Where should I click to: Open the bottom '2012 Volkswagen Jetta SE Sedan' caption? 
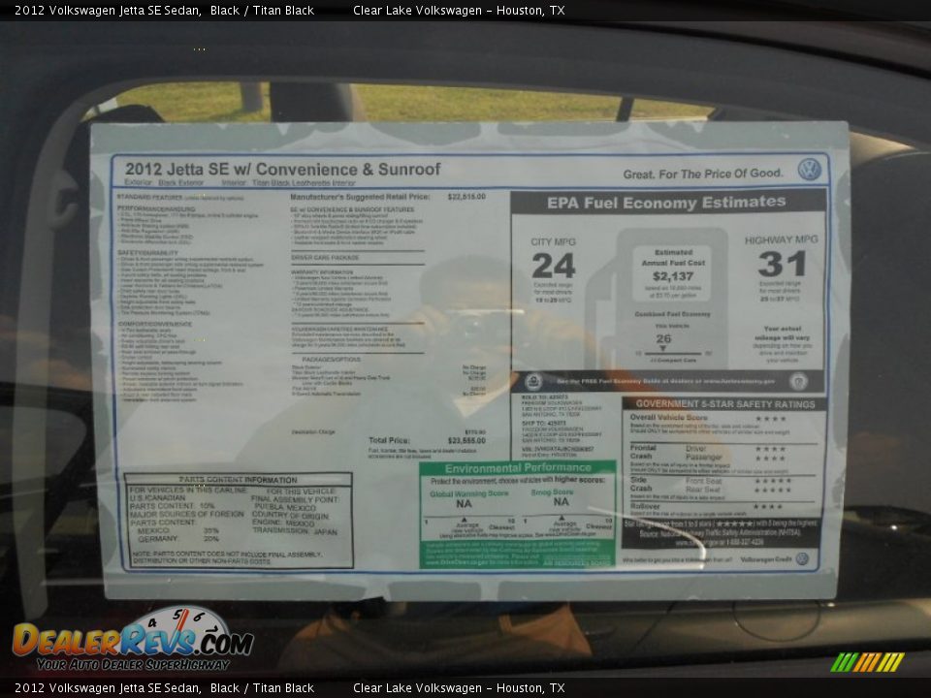[108, 688]
